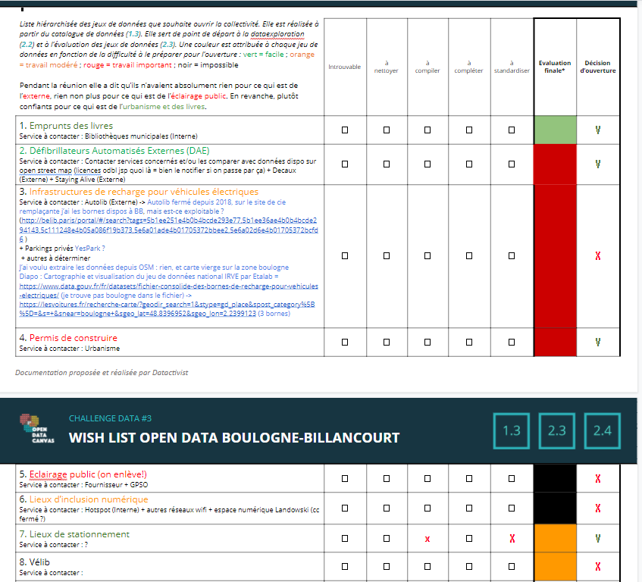Viewport: 642px width, 582px height.
Task: Click 'Service à contacter : Urbanisme' text
Action: pyautogui.click(x=70, y=349)
